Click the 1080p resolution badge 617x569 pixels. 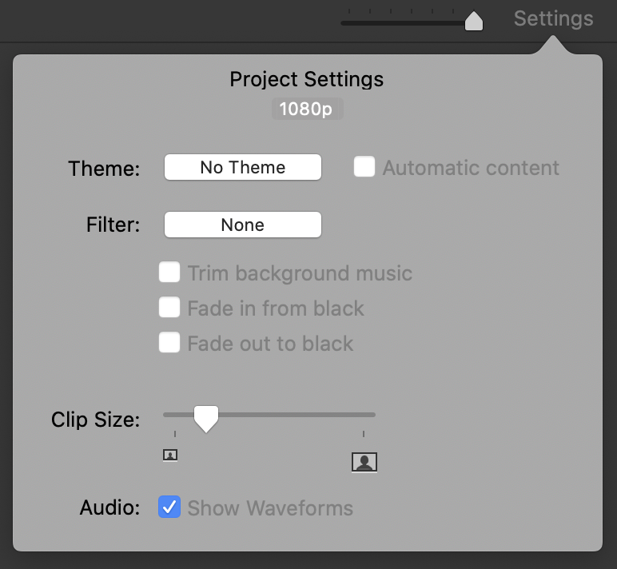coord(307,109)
